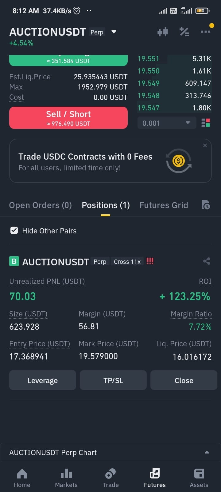Expand the AUCTIONUSDT Perp Chart panel
This screenshot has width=221, height=492.
tap(110, 452)
